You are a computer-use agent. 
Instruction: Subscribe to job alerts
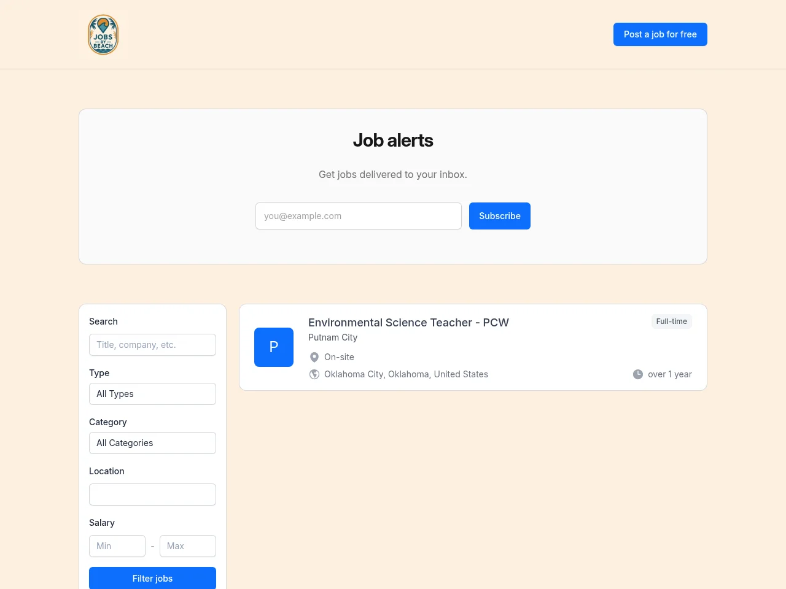500,216
